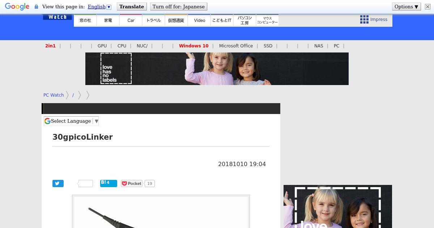Image resolution: width=434 pixels, height=228 pixels.
Task: Go to the PC topic link
Action: (x=336, y=46)
